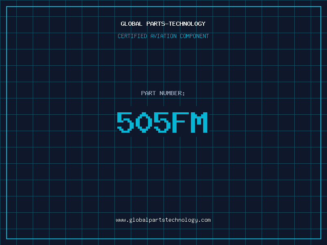Image resolution: width=327 pixels, height=245 pixels.
Task: Select the part number 505FM
Action: 162,122
